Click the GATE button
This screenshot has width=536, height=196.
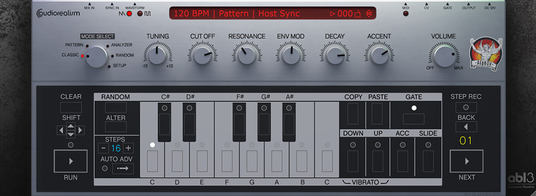[x=414, y=119]
